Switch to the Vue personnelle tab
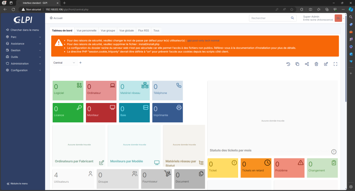The width and height of the screenshot is (355, 191). click(x=87, y=31)
